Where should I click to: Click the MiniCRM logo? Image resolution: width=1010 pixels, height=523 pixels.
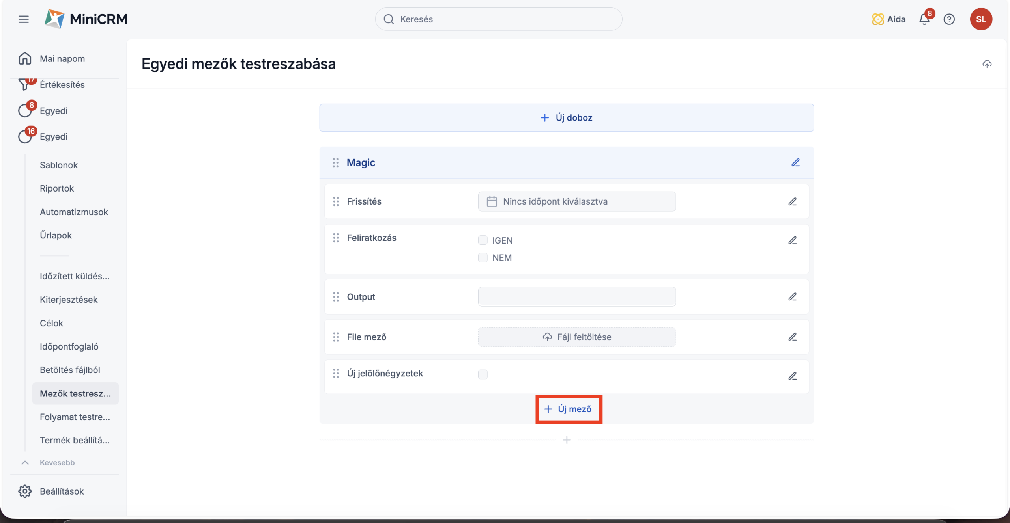pyautogui.click(x=86, y=19)
